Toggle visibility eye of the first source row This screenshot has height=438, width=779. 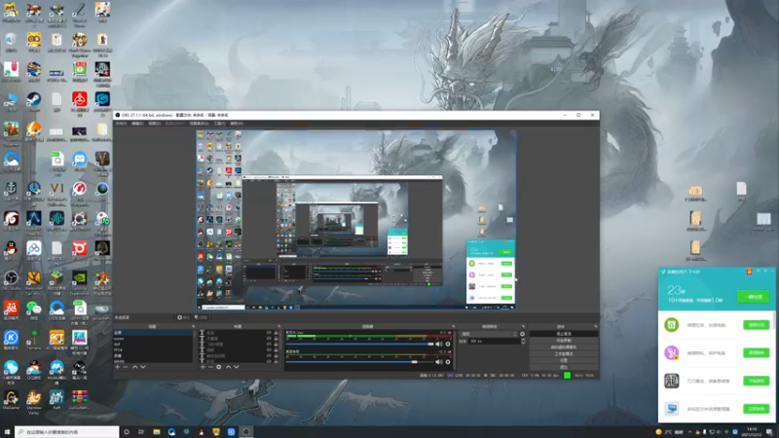pos(269,333)
